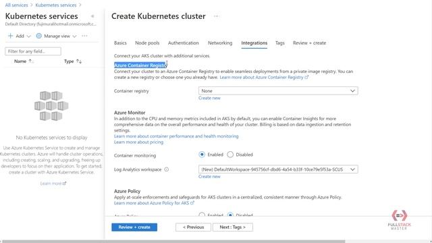Click the Add plus icon
This screenshot has width=432, height=243.
point(11,36)
